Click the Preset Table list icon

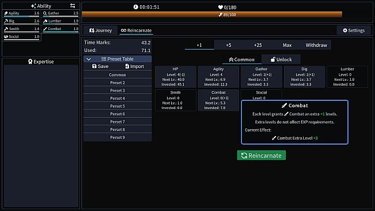(x=104, y=59)
